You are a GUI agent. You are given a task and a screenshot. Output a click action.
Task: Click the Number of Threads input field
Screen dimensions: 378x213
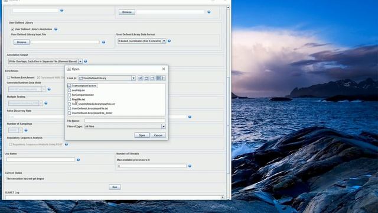click(152, 166)
